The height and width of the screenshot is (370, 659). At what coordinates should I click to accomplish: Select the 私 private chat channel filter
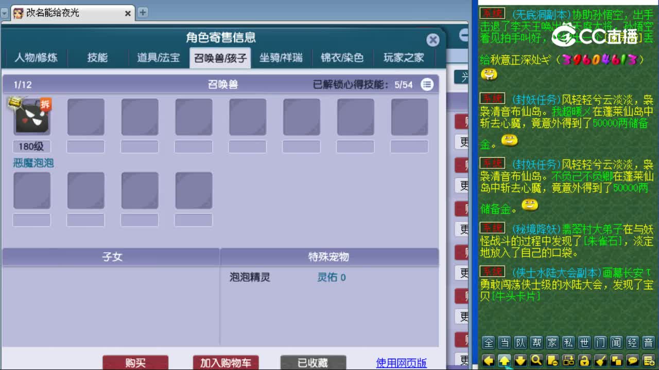pos(568,343)
